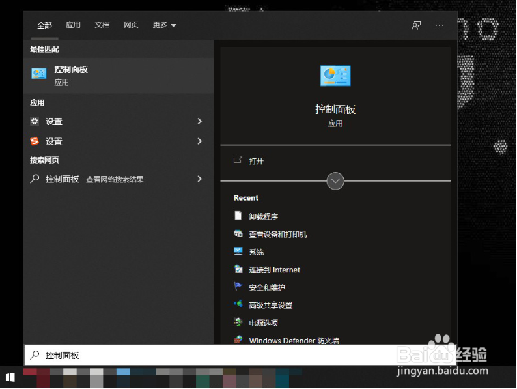The image size is (517, 389).
Task: Click 打开 to launch Control Panel
Action: (256, 161)
